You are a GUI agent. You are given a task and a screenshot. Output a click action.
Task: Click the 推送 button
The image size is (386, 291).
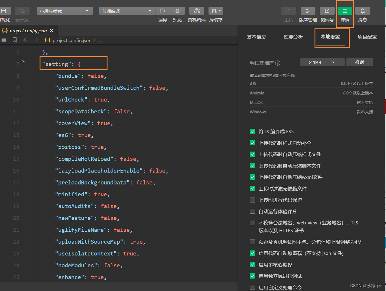359,62
